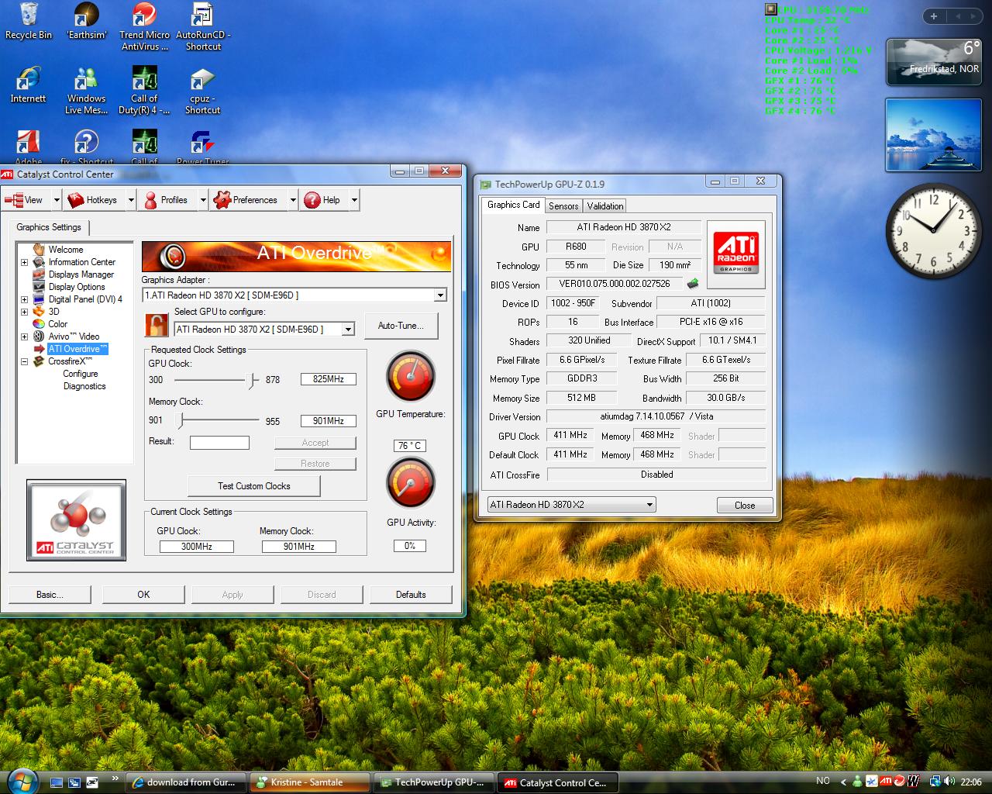Select the AutoRunCD Shortcut desktop icon
This screenshot has width=992, height=794.
[x=203, y=26]
